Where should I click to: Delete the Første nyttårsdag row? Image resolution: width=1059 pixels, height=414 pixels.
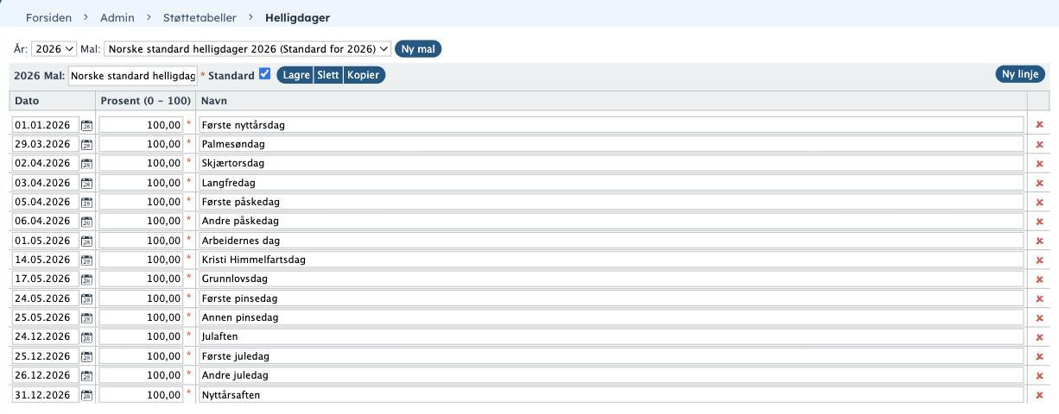tap(1039, 125)
